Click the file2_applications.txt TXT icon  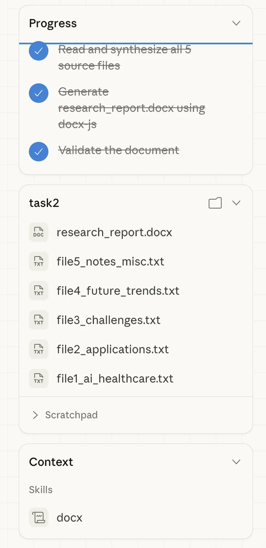pos(39,350)
